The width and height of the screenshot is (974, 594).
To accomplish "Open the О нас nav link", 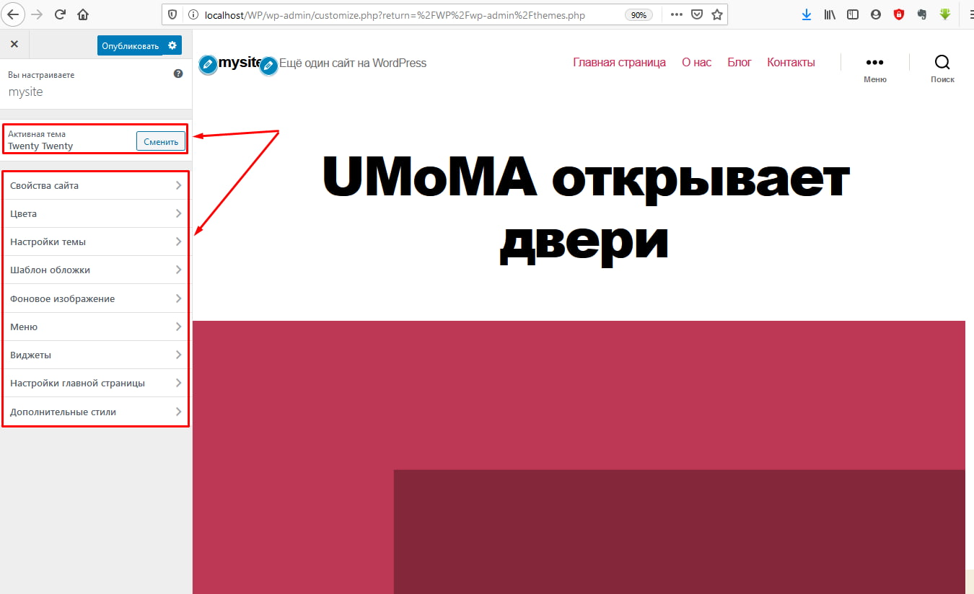I will (696, 63).
